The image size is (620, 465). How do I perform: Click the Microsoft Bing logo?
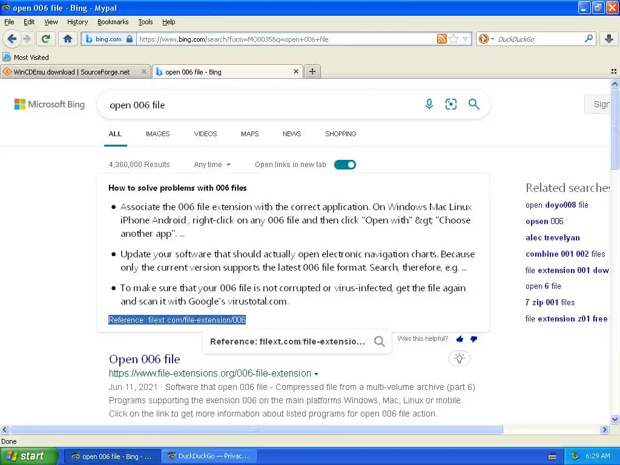click(x=50, y=104)
